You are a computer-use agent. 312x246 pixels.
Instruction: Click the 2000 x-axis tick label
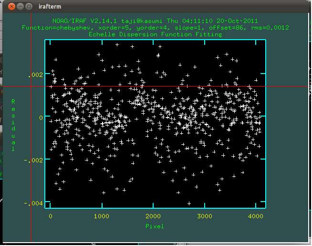[153, 216]
